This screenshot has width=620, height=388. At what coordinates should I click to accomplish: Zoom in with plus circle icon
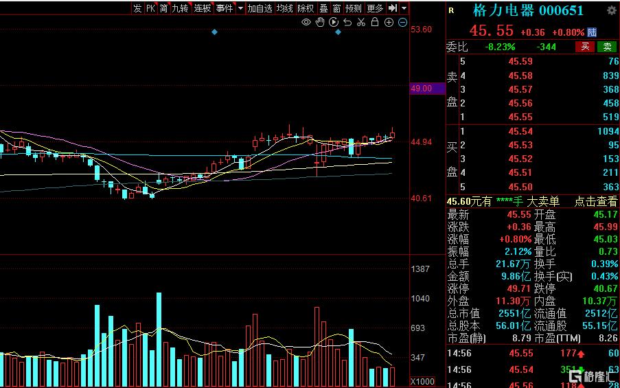tap(389, 23)
